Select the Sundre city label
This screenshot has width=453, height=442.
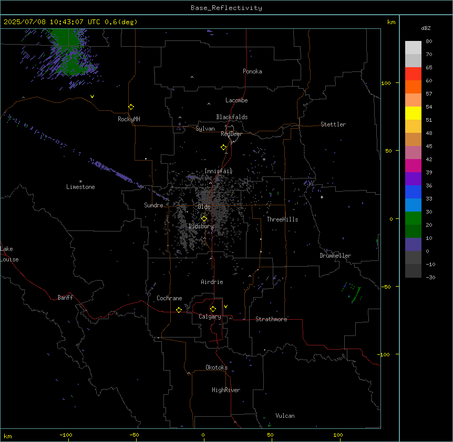click(x=153, y=205)
